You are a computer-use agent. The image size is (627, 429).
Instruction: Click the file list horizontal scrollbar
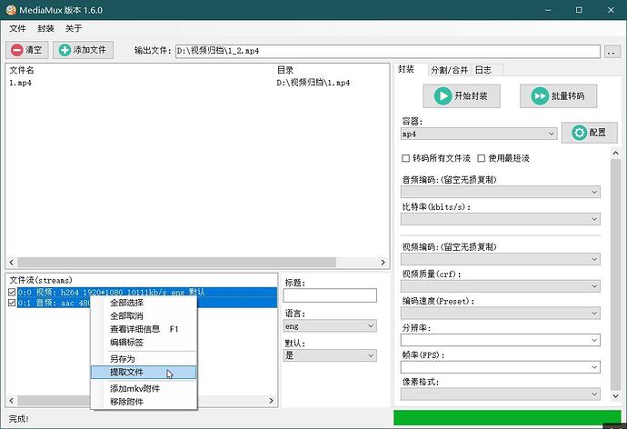tap(177, 263)
